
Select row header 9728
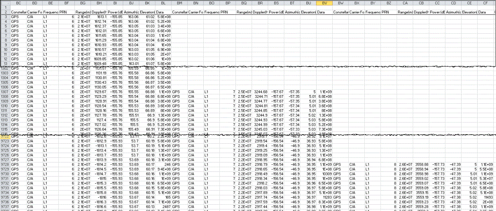point(5,164)
